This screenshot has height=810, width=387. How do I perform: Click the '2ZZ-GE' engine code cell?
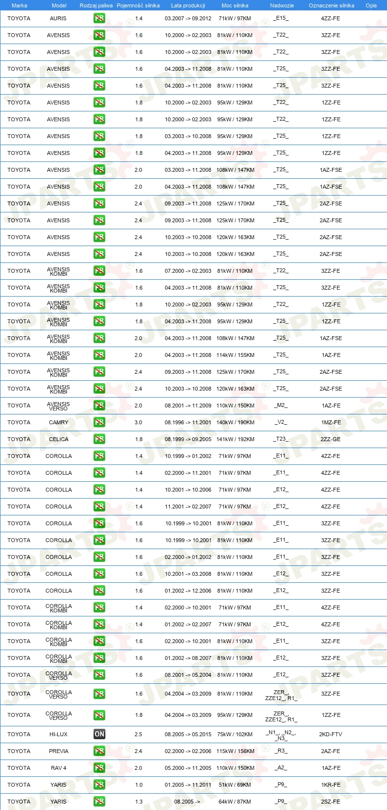331,439
